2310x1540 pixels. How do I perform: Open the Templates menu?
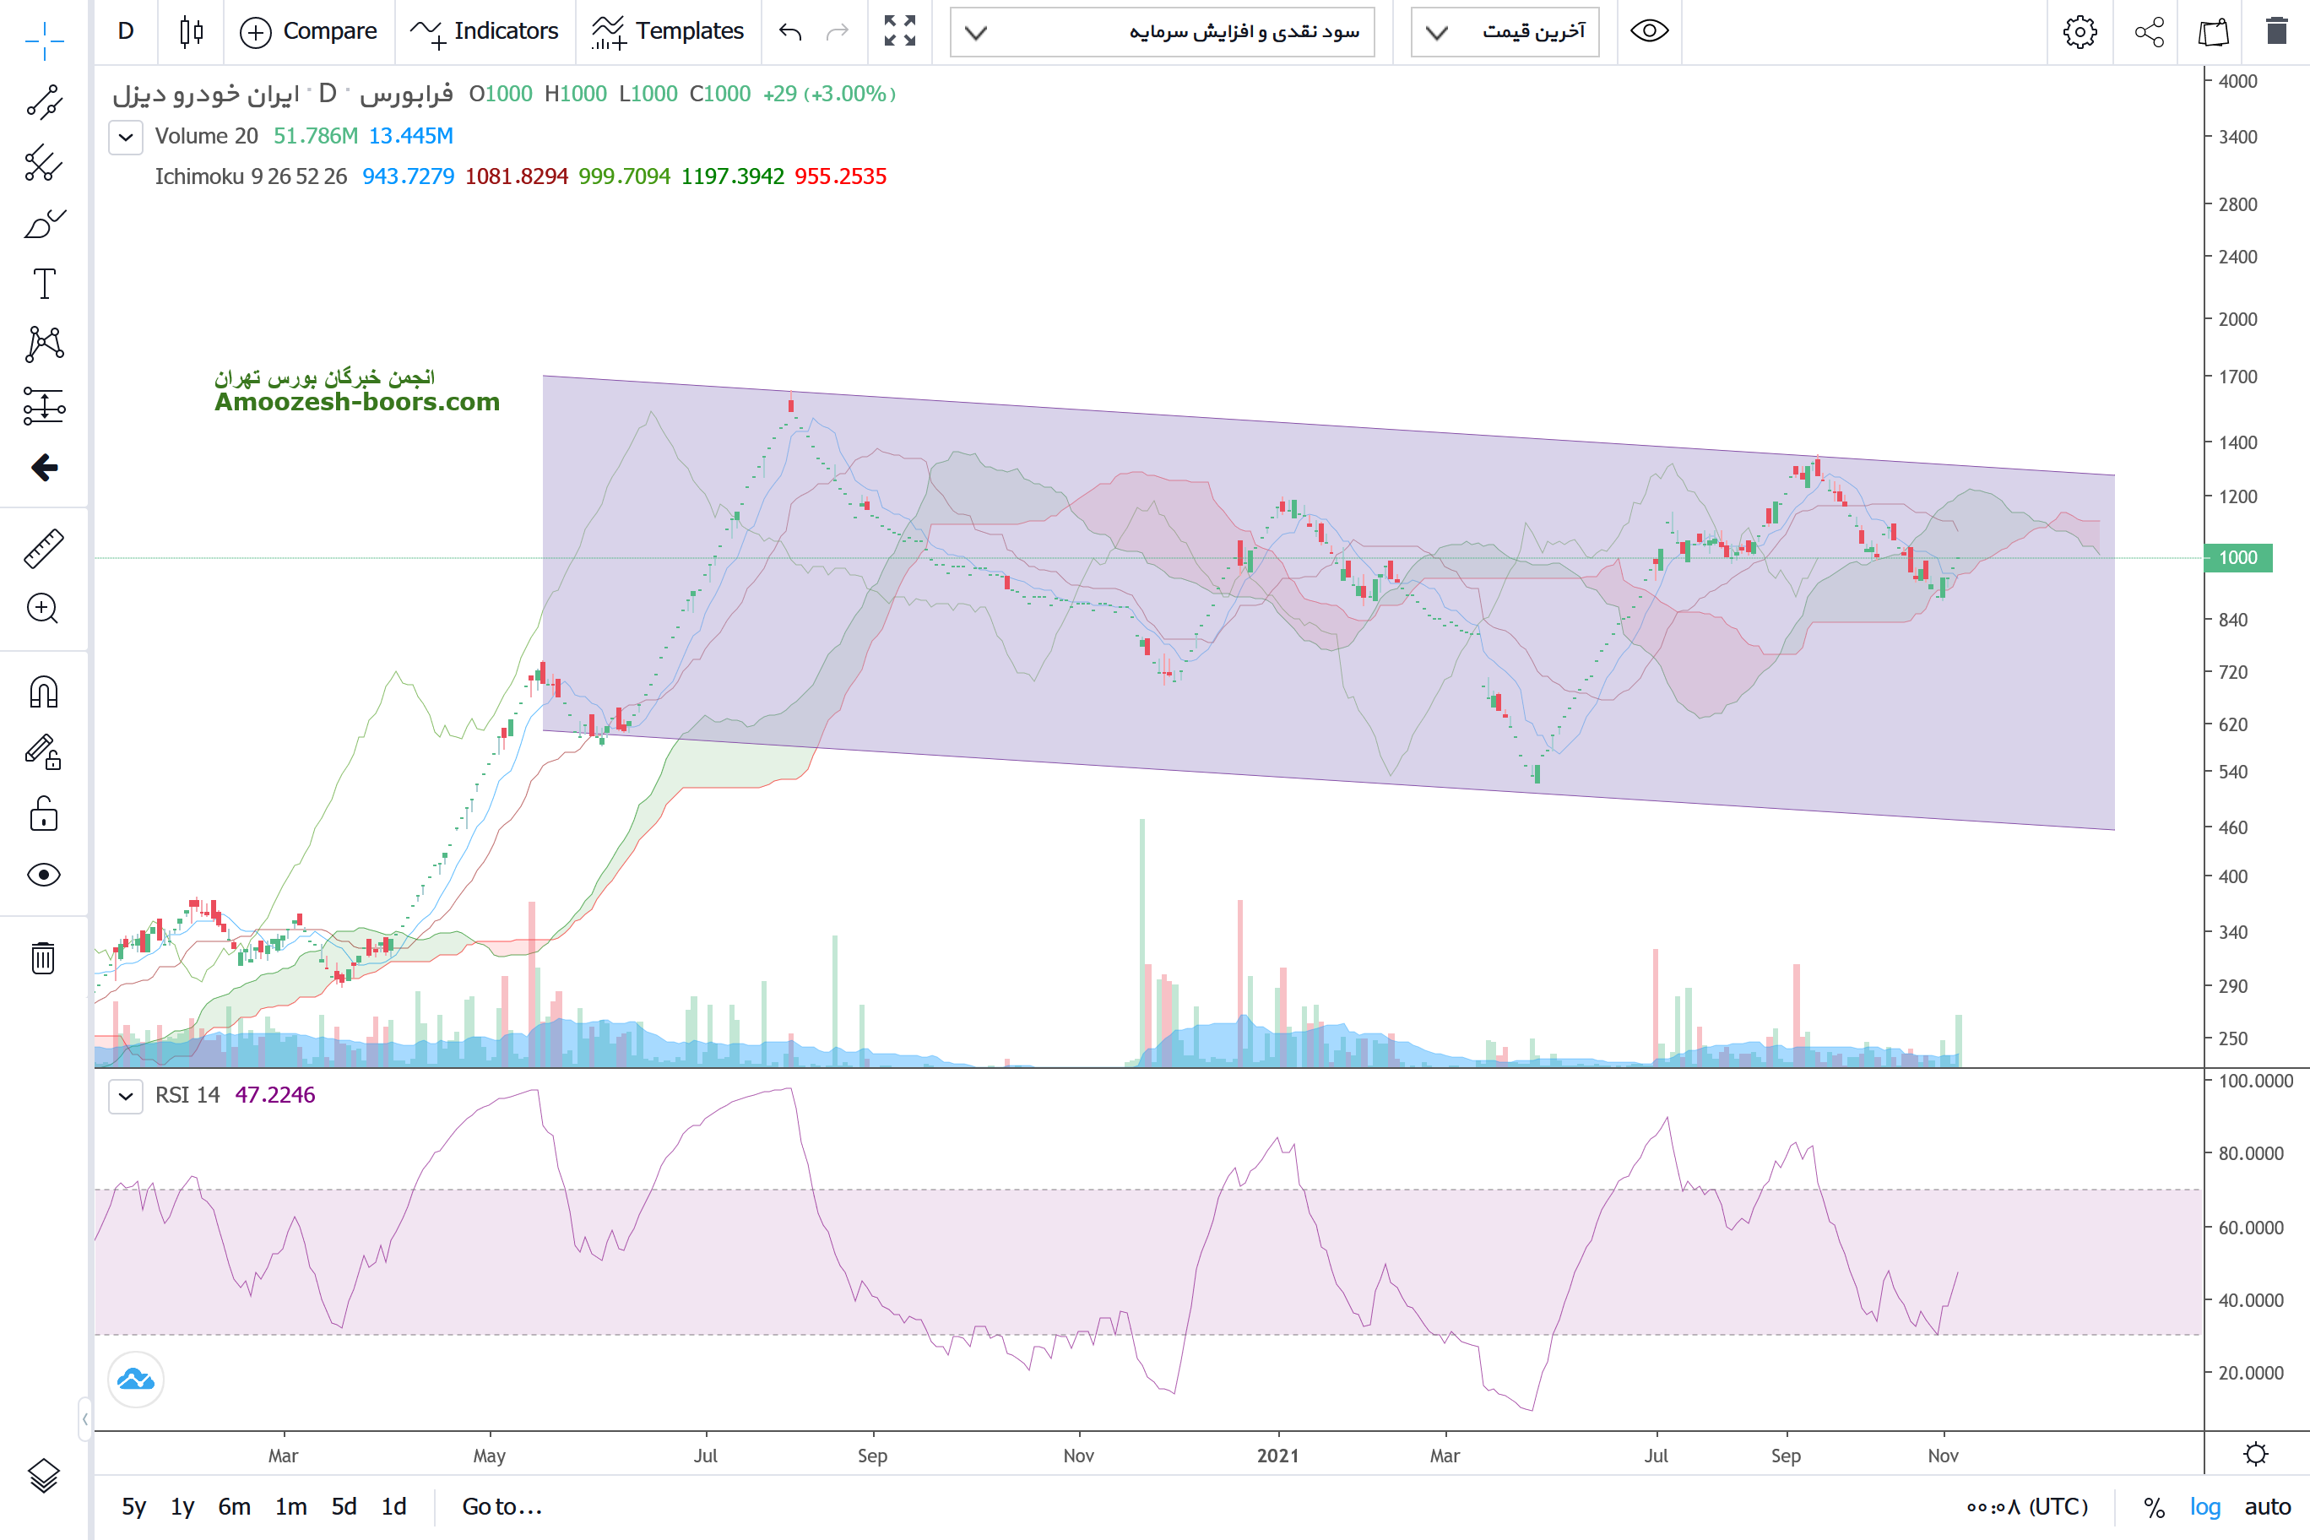coord(668,31)
